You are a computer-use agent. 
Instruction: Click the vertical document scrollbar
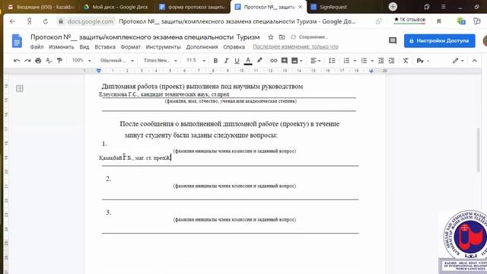(x=478, y=150)
